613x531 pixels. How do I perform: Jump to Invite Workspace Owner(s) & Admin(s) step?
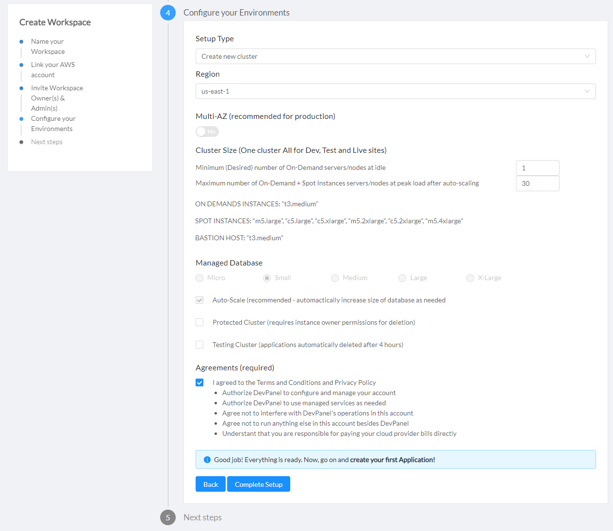point(57,98)
